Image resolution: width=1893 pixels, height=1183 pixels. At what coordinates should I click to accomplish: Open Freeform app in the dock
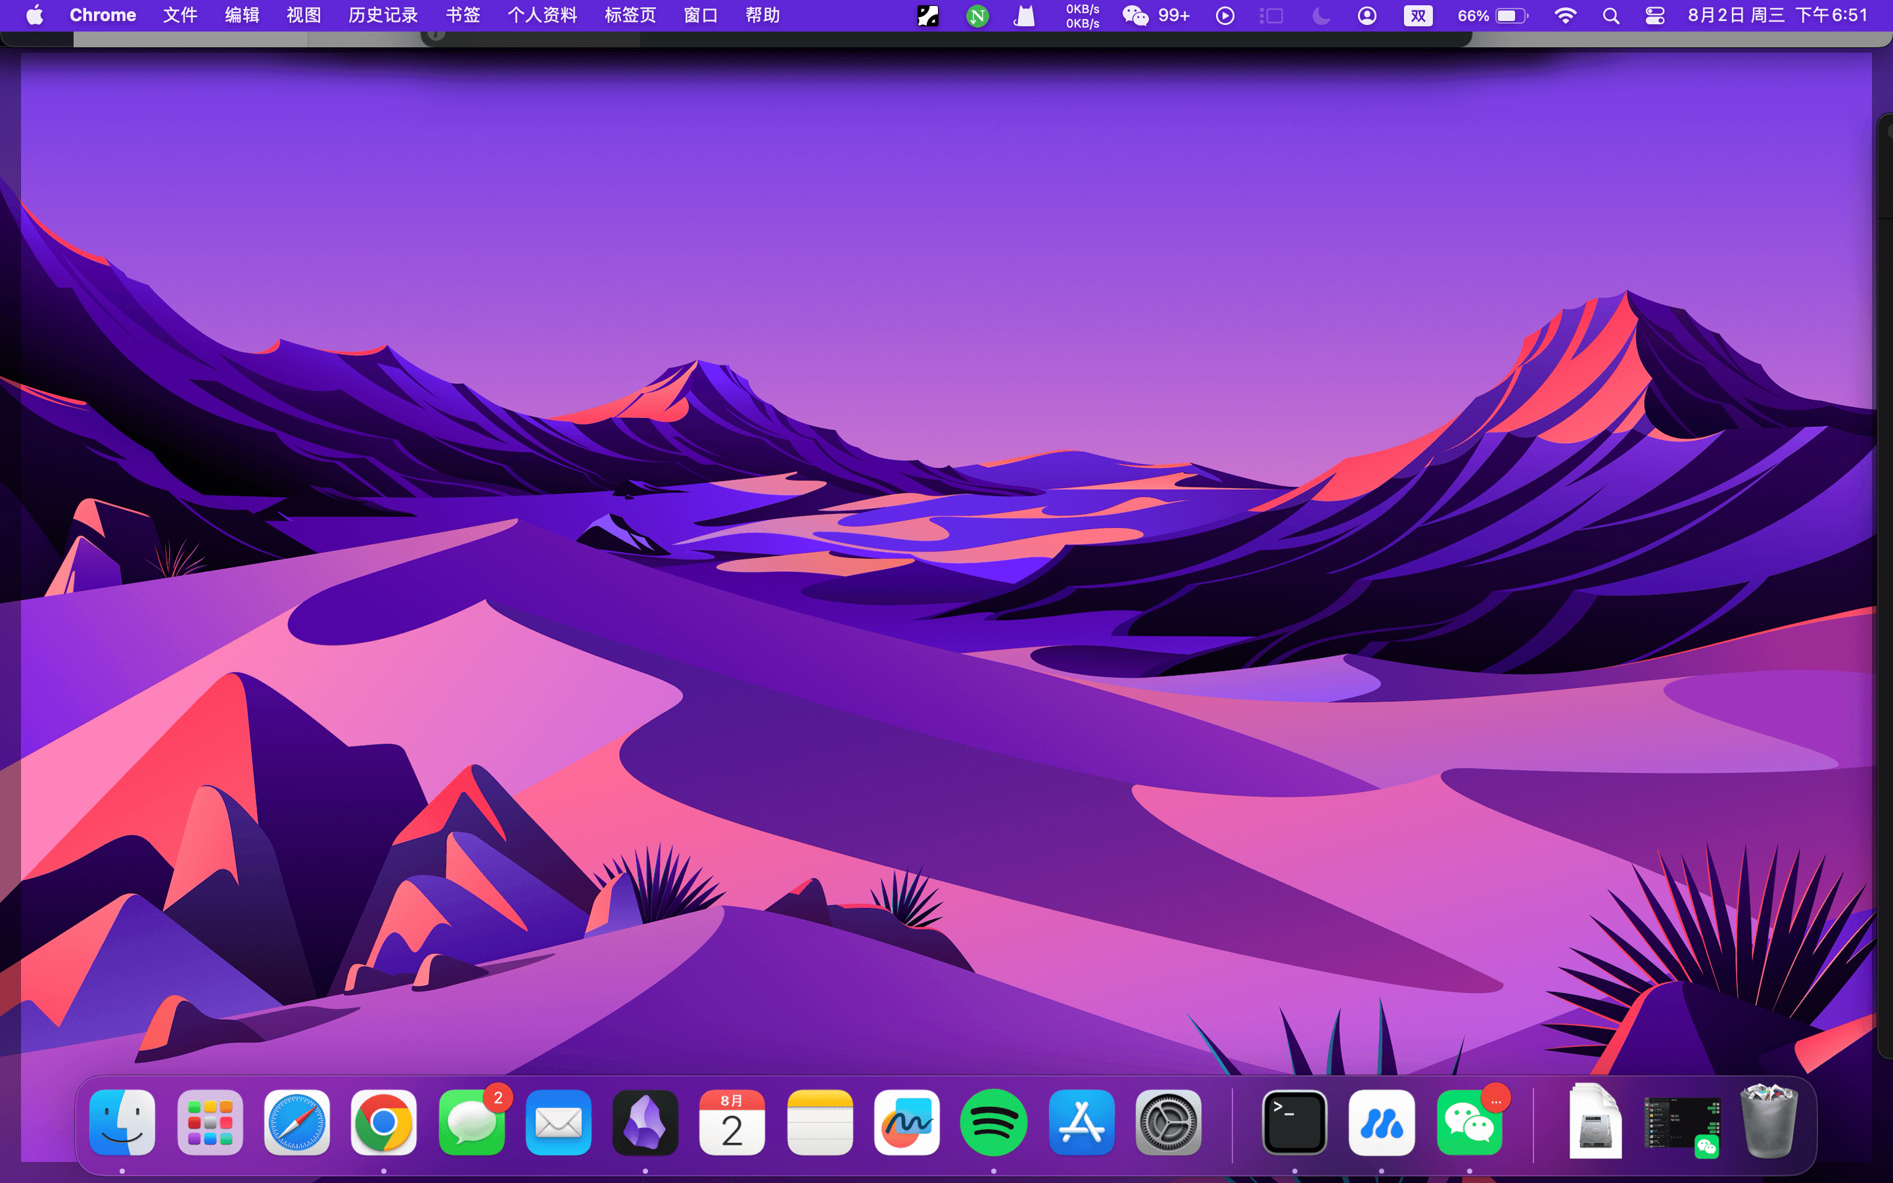click(x=906, y=1122)
